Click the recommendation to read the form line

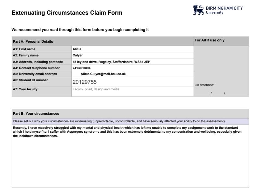(80, 30)
